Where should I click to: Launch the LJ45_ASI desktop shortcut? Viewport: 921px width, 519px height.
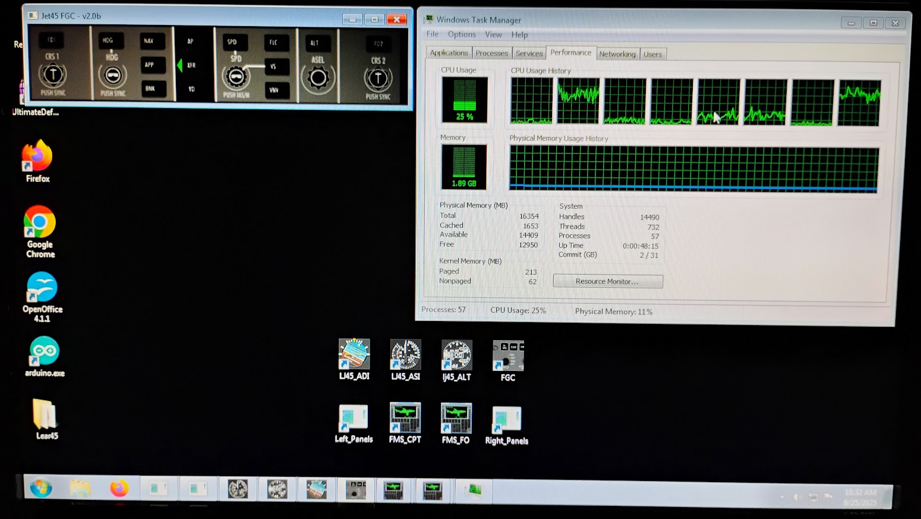[x=405, y=355]
